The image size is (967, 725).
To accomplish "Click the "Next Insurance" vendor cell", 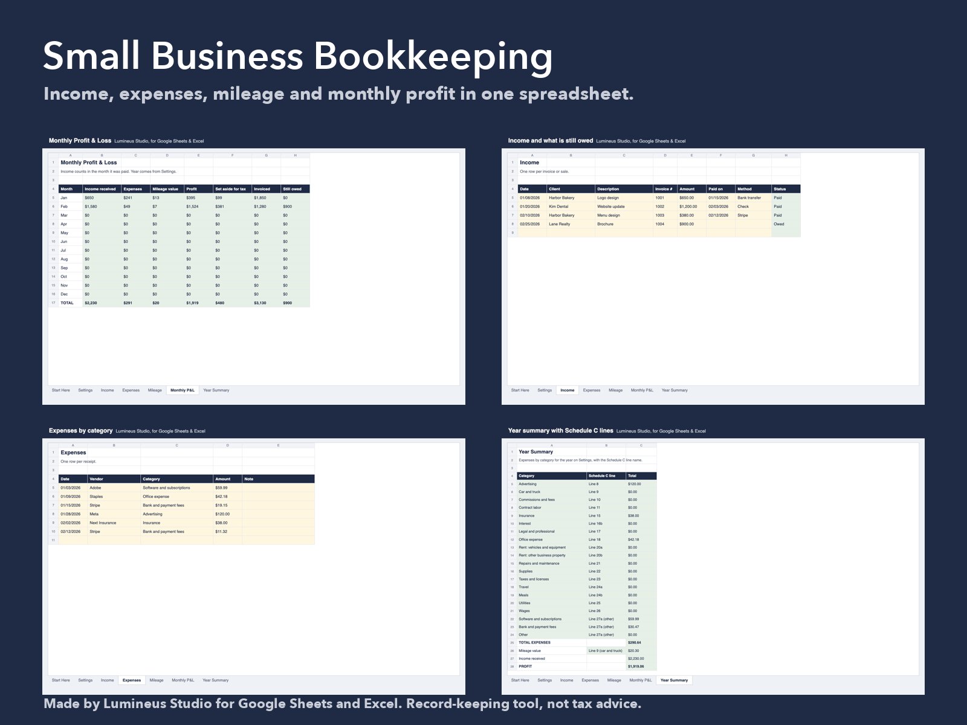I will pos(114,523).
